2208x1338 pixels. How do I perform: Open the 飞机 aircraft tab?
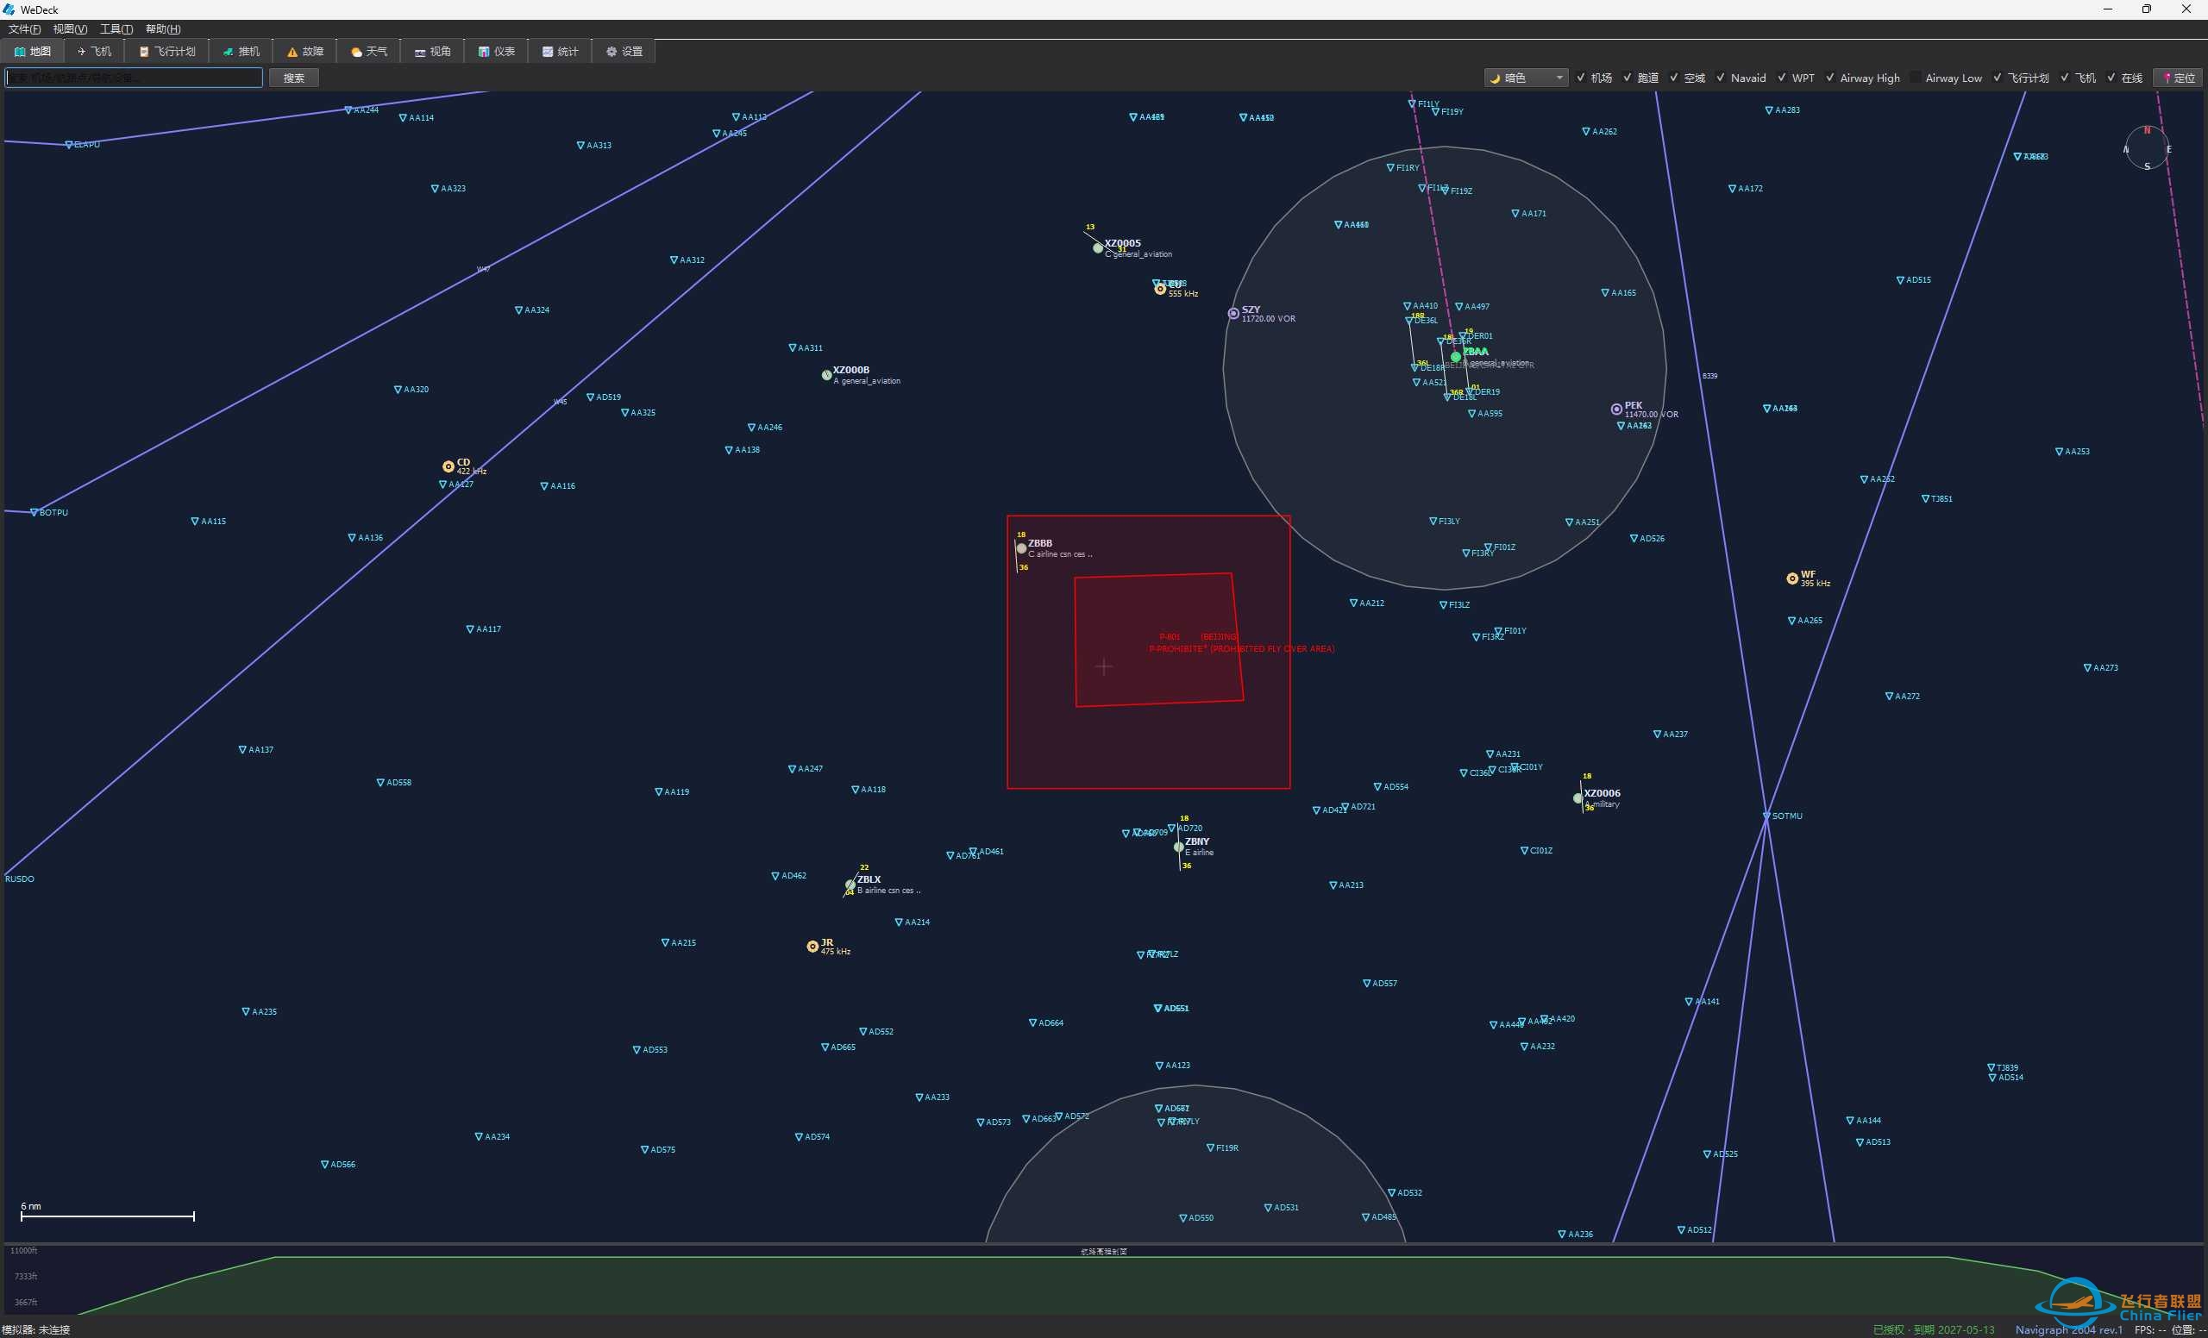(94, 51)
